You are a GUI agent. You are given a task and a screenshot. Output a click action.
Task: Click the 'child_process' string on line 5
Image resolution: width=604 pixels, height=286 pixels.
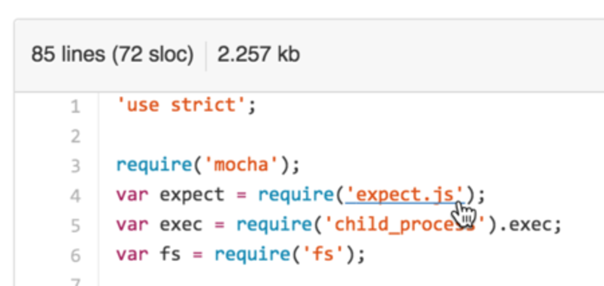click(405, 225)
